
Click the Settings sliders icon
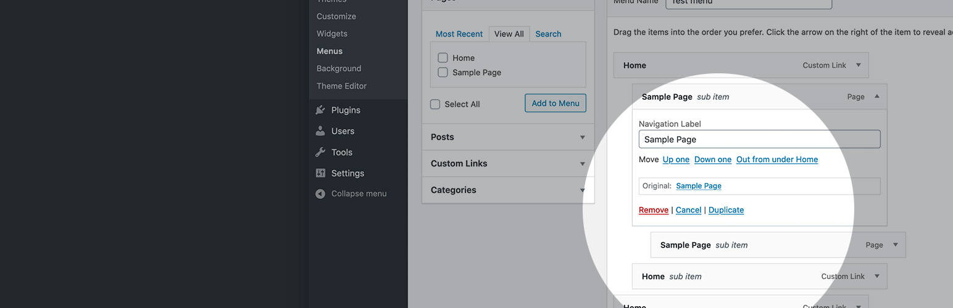coord(320,173)
